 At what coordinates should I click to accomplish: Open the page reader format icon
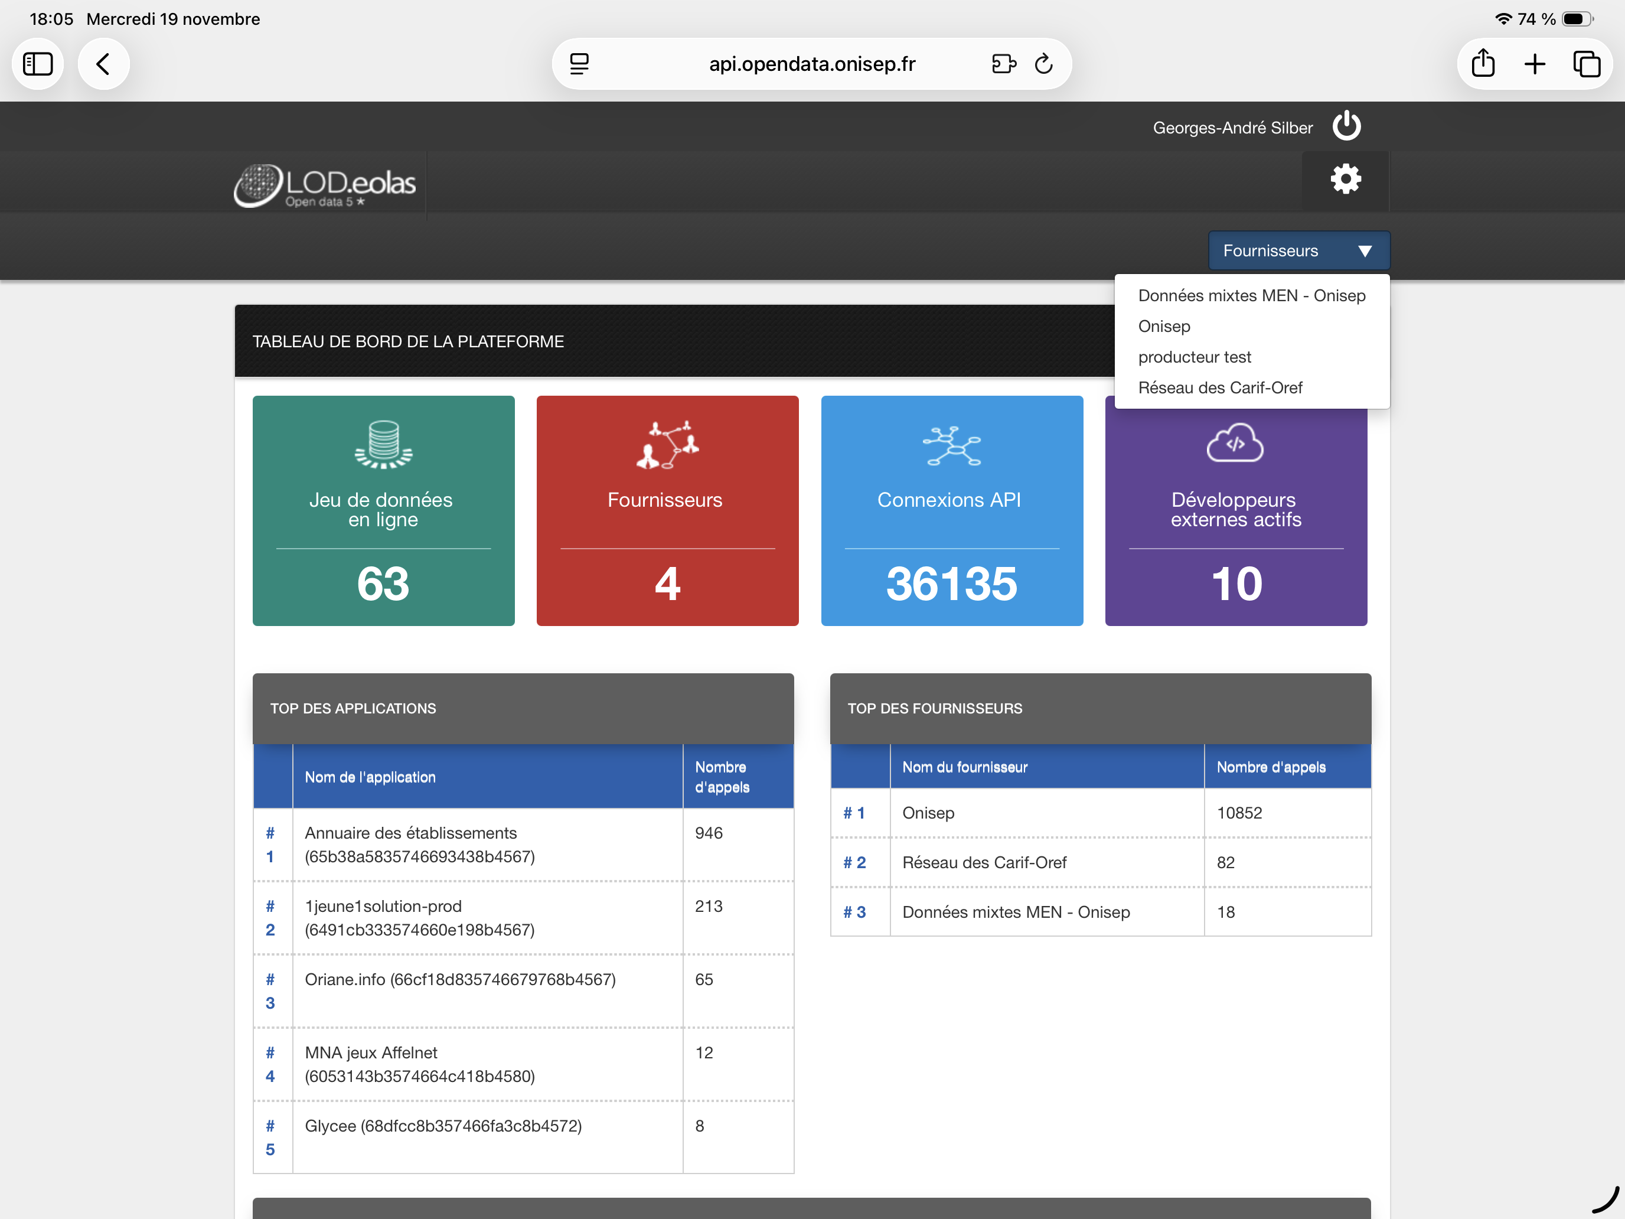pyautogui.click(x=580, y=64)
